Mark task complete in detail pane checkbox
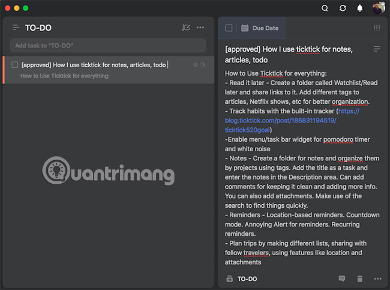This screenshot has width=390, height=290. (229, 28)
